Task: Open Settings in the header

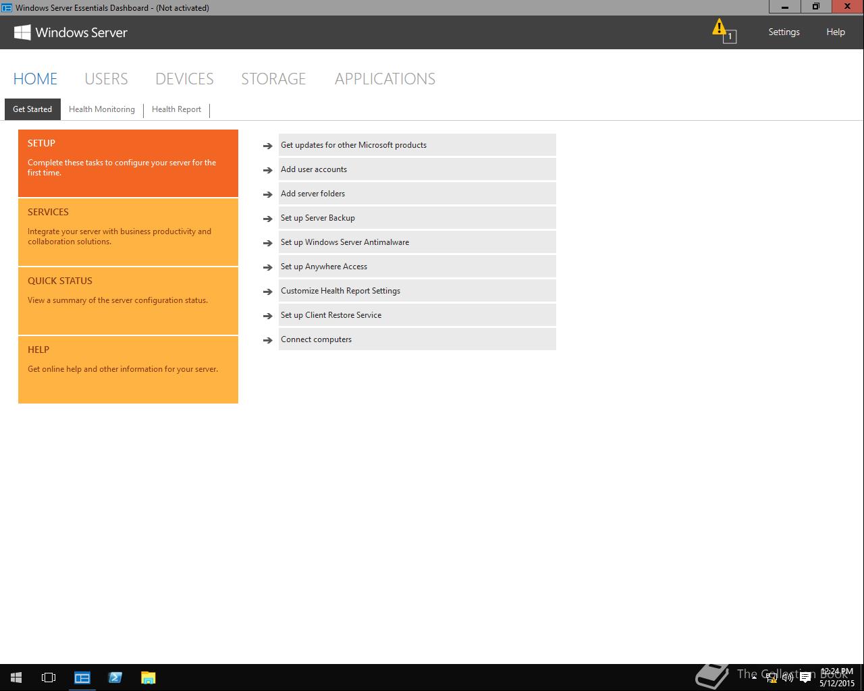Action: coord(784,32)
